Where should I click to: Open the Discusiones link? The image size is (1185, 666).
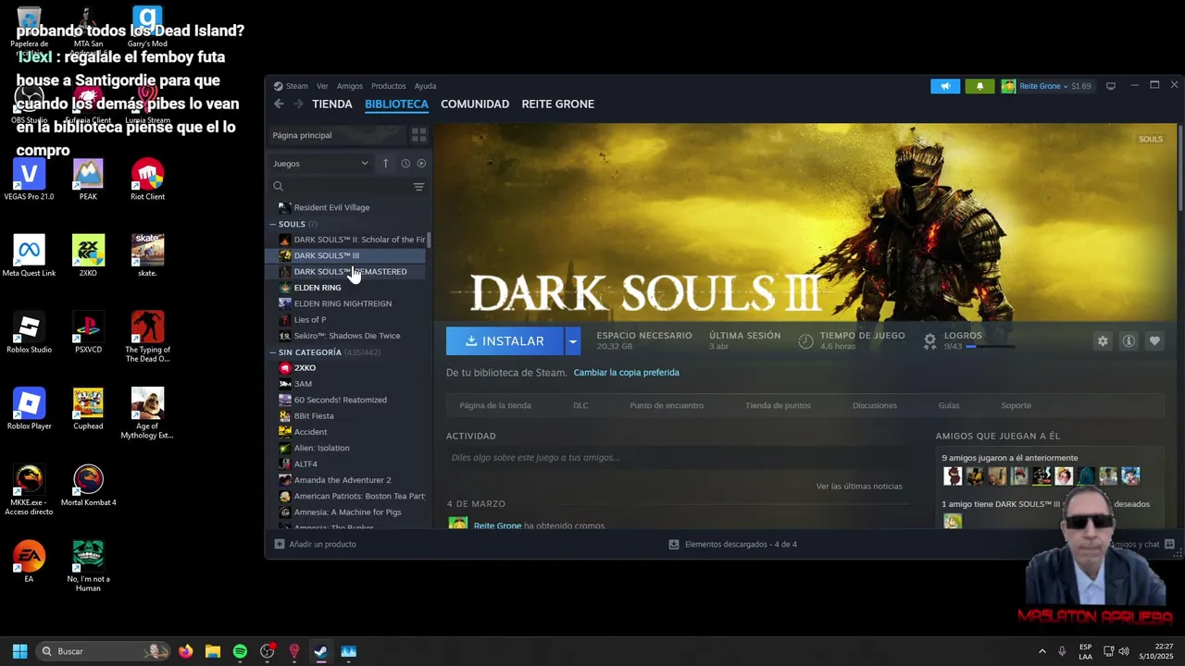tap(875, 405)
